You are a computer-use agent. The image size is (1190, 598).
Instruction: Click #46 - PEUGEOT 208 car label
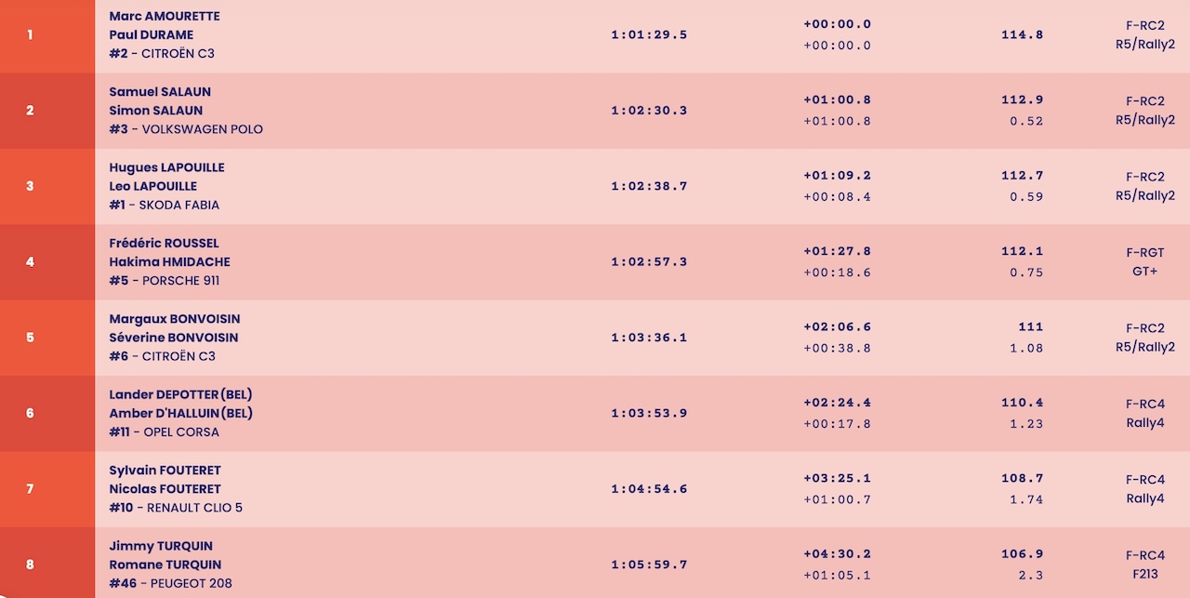[x=170, y=584]
